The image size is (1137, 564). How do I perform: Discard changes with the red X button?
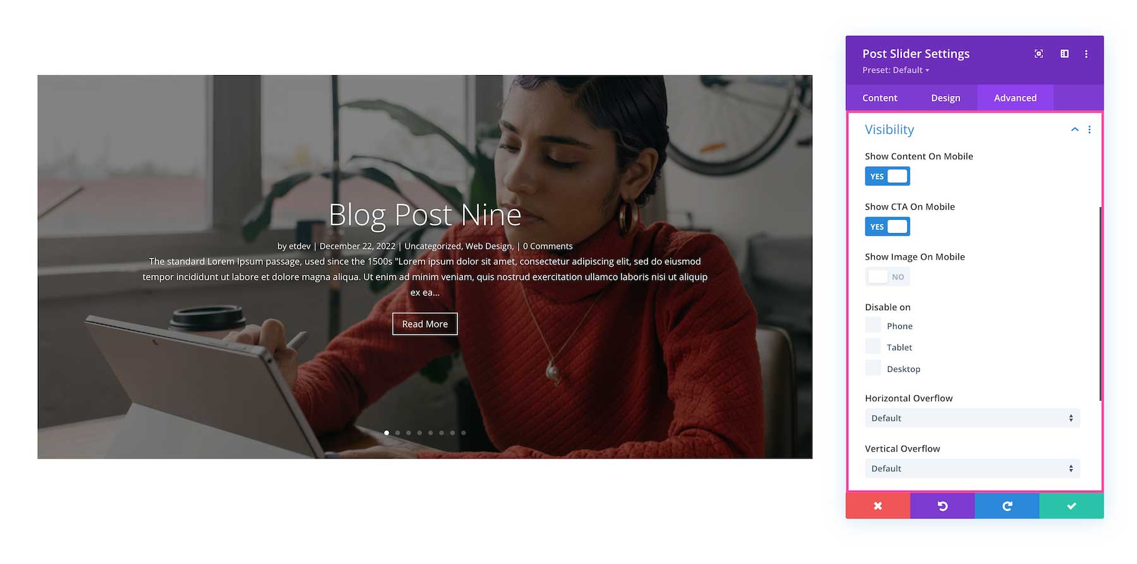pos(878,506)
